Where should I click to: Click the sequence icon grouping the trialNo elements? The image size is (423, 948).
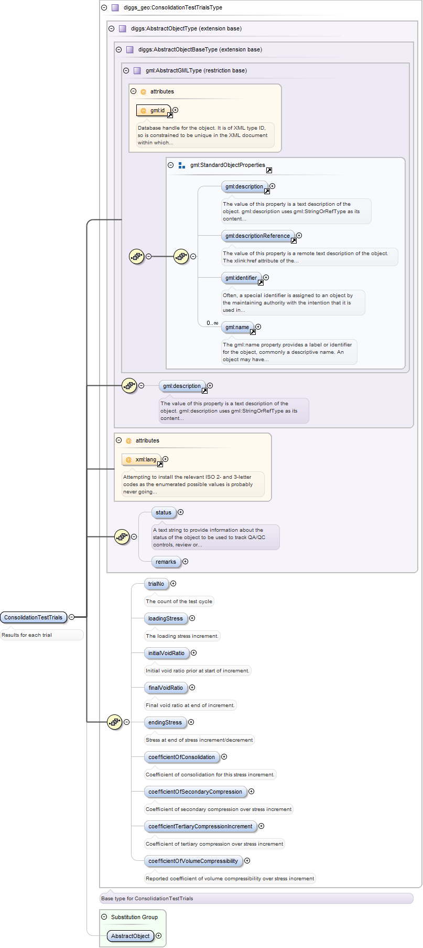[x=114, y=722]
